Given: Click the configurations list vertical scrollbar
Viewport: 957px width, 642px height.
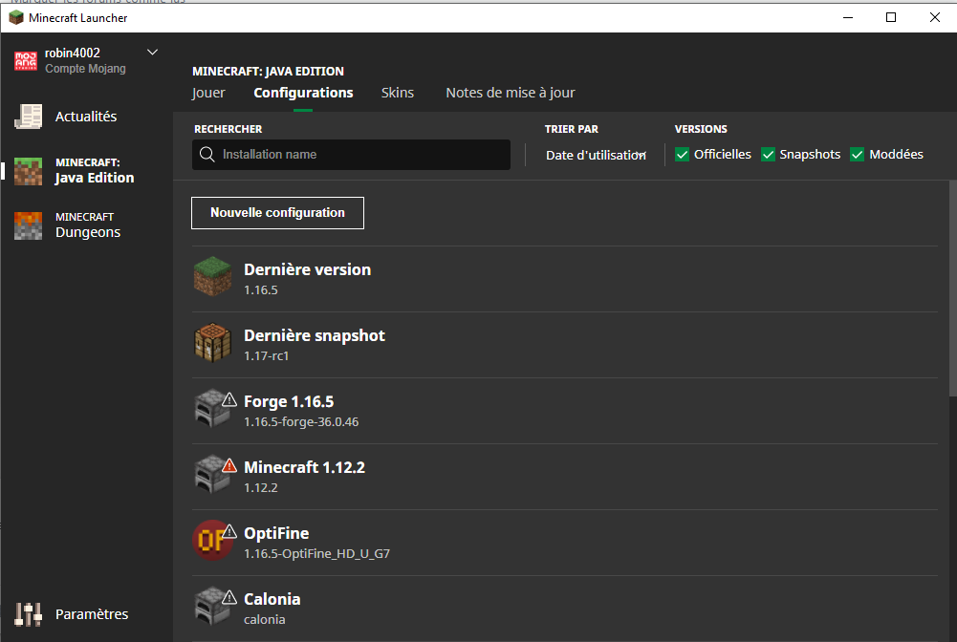Looking at the screenshot, I should (x=953, y=288).
